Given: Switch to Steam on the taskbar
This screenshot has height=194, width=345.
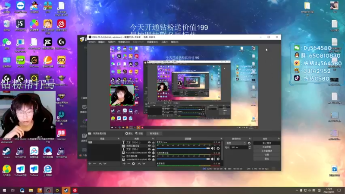Looking at the screenshot, I should pos(66,191).
